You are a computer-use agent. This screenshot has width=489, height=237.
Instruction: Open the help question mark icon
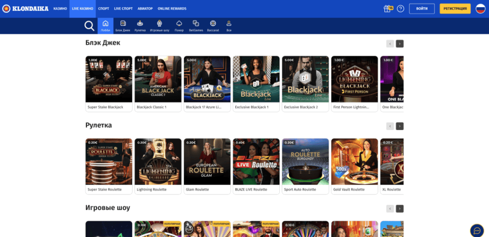pyautogui.click(x=401, y=9)
